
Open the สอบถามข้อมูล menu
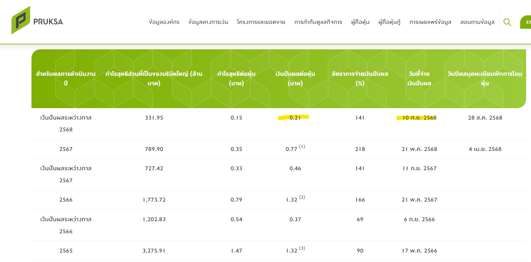(x=477, y=22)
